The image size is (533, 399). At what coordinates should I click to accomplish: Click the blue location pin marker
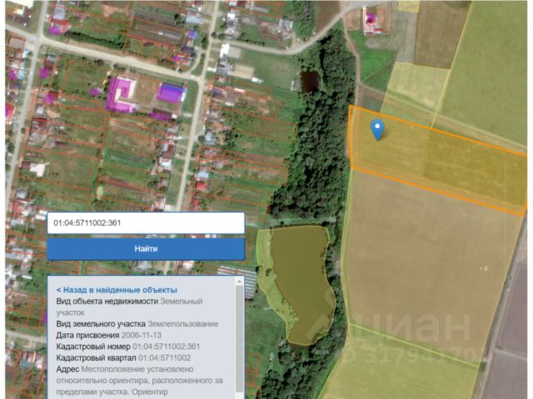click(x=377, y=130)
